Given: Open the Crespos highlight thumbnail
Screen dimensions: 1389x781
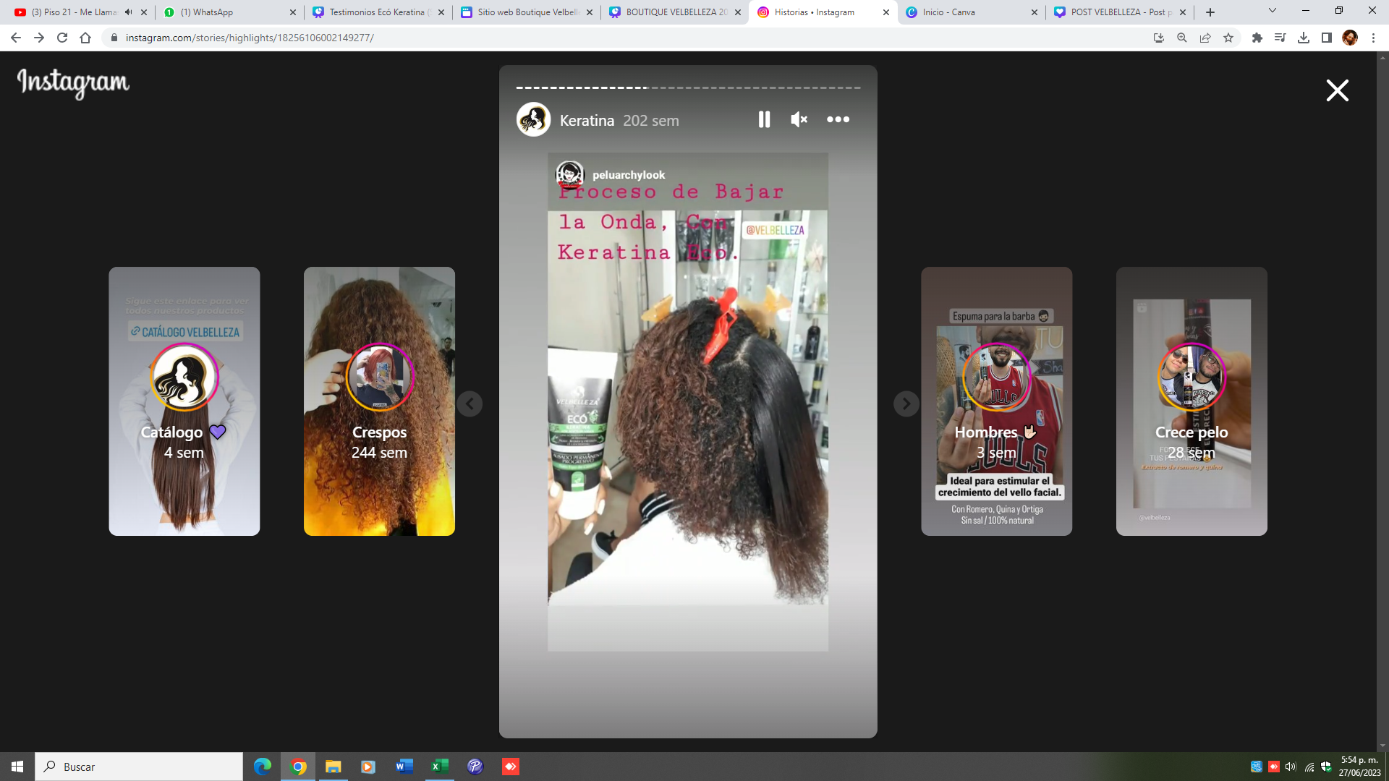Looking at the screenshot, I should pyautogui.click(x=379, y=401).
